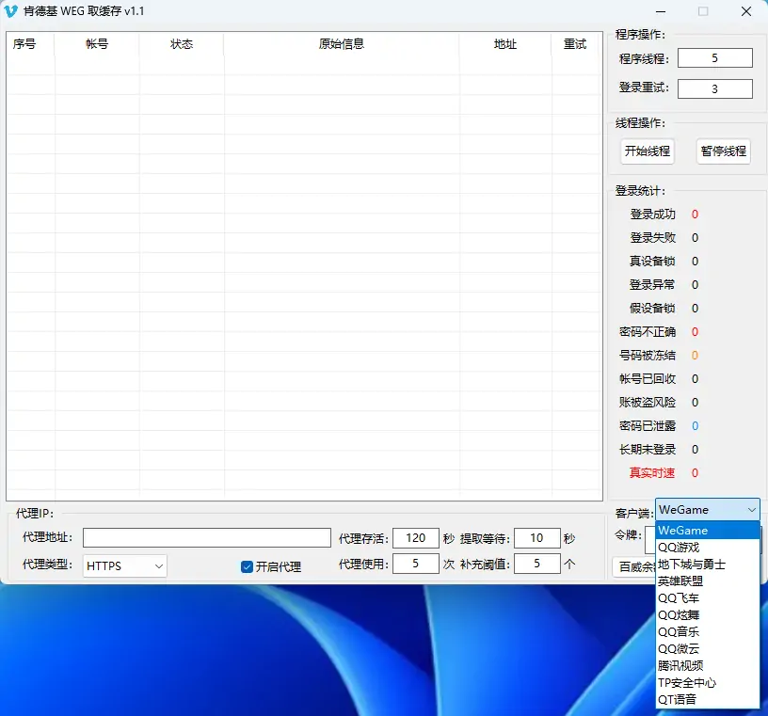
Task: Choose QQ飞车 in the dropdown list
Action: point(707,598)
